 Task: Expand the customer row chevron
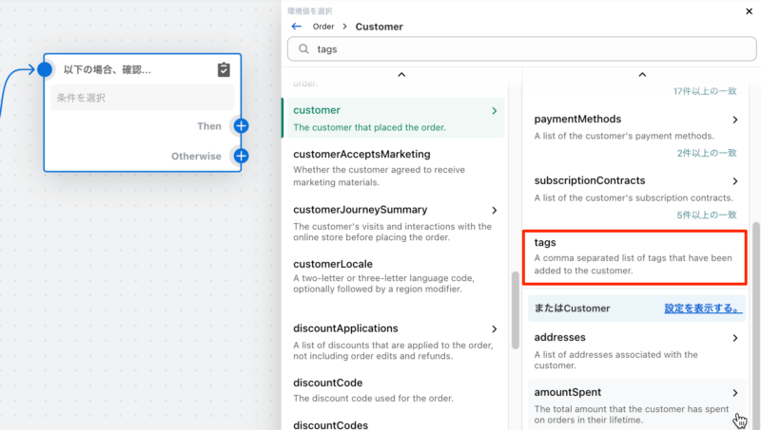click(494, 111)
